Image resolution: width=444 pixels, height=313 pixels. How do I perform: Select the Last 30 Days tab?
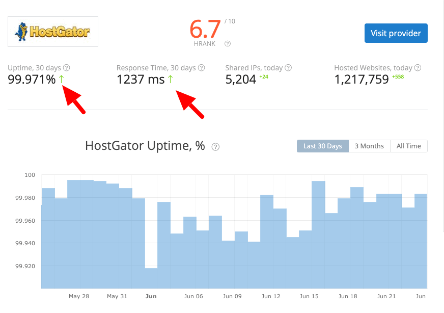[322, 146]
